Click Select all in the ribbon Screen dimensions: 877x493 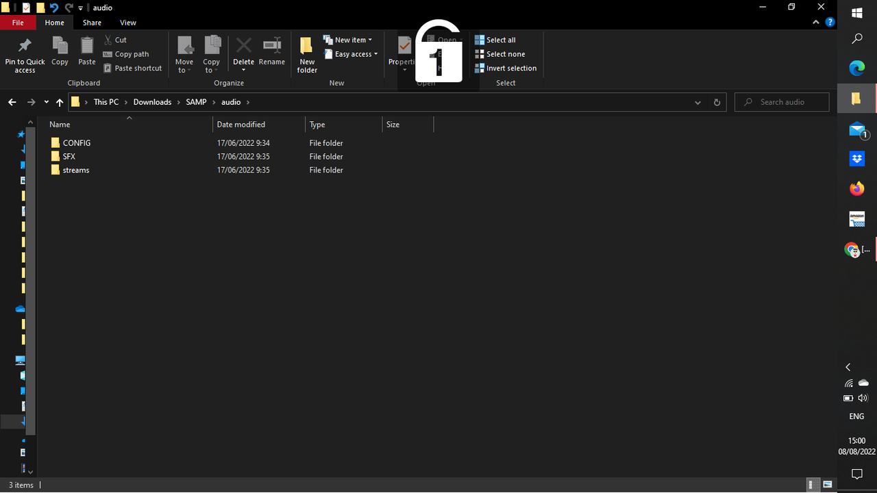tap(495, 40)
